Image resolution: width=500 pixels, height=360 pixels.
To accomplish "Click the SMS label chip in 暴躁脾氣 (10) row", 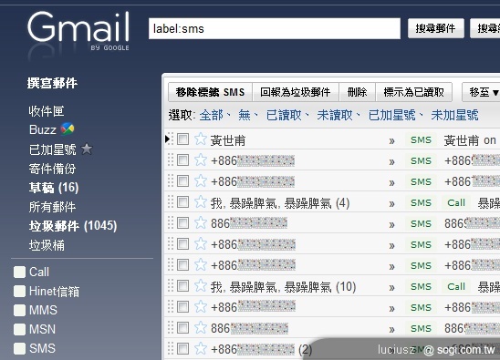I will point(421,286).
